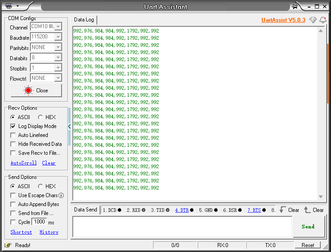Screen dimensions: 331x252
Task: Open the Shortcut link
Action: click(21, 232)
